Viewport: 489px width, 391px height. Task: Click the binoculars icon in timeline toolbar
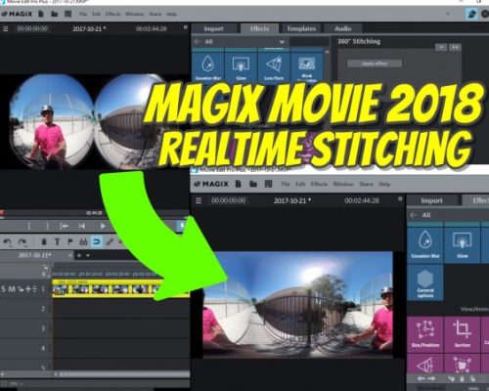(83, 241)
